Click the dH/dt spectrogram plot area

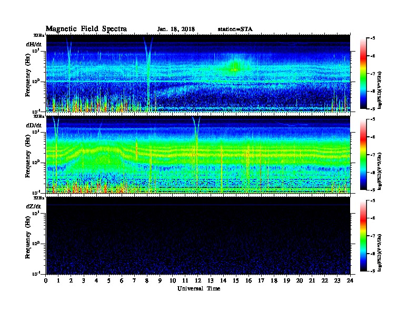coord(198,73)
